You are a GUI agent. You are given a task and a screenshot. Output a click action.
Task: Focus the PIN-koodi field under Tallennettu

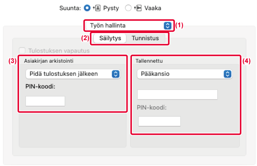159,122
